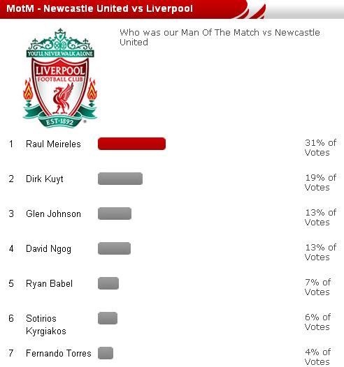Select Glen Johnson vote bar
The image size is (344, 367).
[x=115, y=214]
